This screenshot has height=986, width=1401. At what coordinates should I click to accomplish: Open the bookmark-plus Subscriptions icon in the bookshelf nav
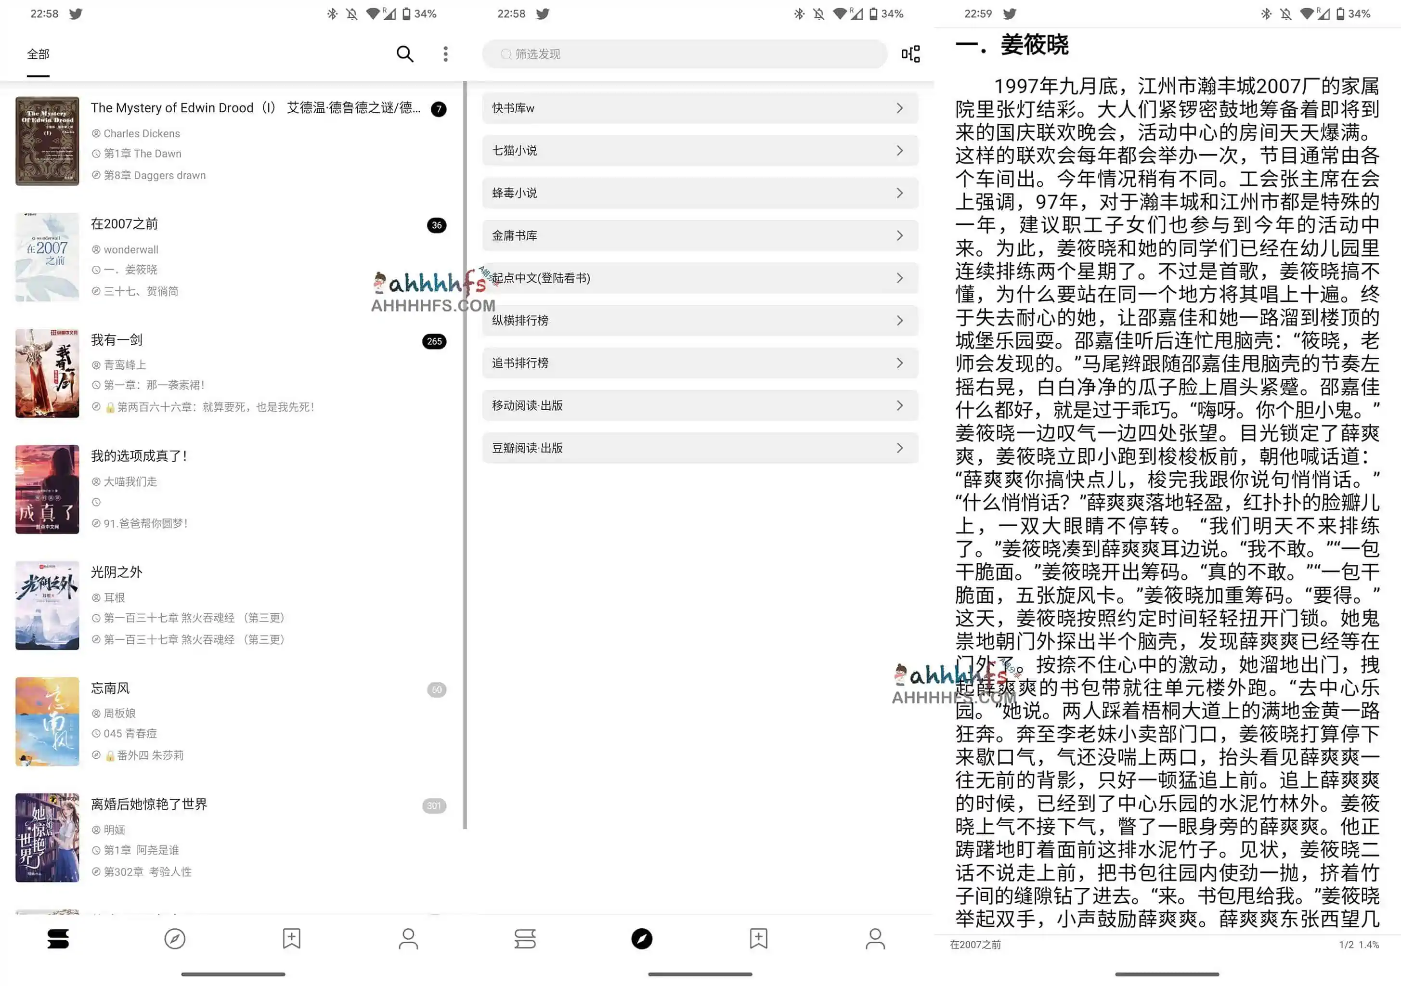[292, 939]
